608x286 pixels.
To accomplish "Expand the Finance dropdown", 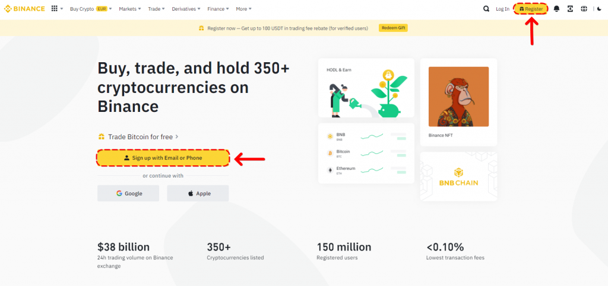I will [218, 9].
